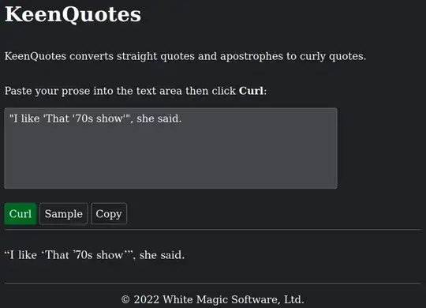Click the copyright symbol in the footer
The width and height of the screenshot is (426, 308).
(x=125, y=300)
